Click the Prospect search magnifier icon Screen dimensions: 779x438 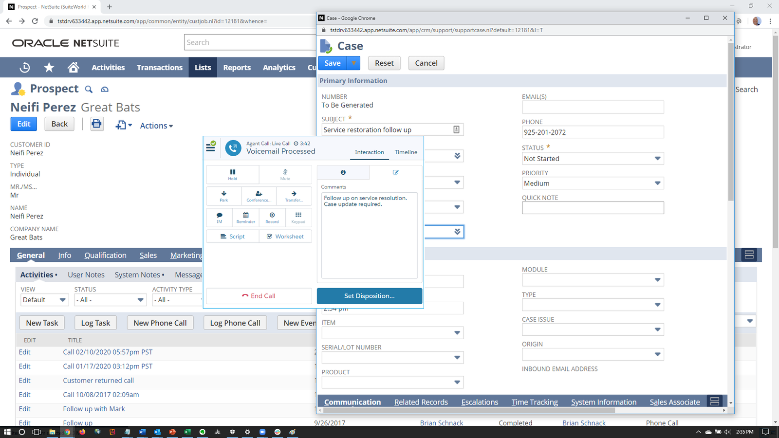coord(89,89)
